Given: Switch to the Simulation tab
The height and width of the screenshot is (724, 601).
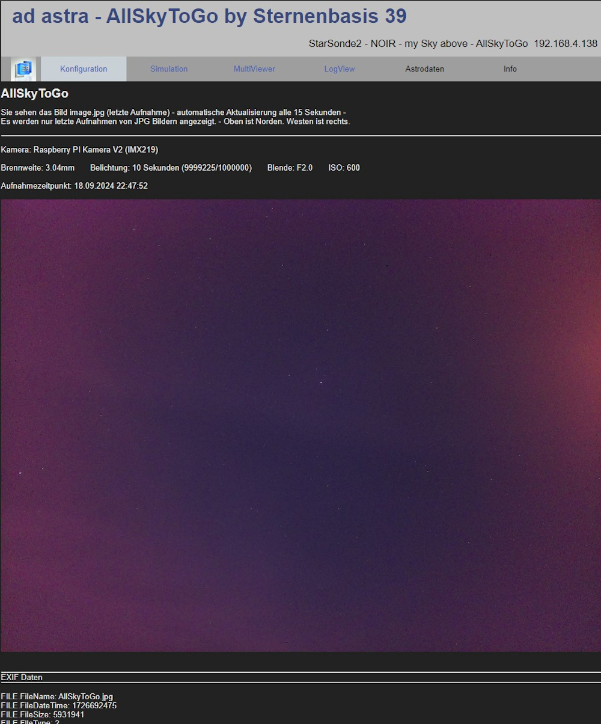Looking at the screenshot, I should coord(169,69).
